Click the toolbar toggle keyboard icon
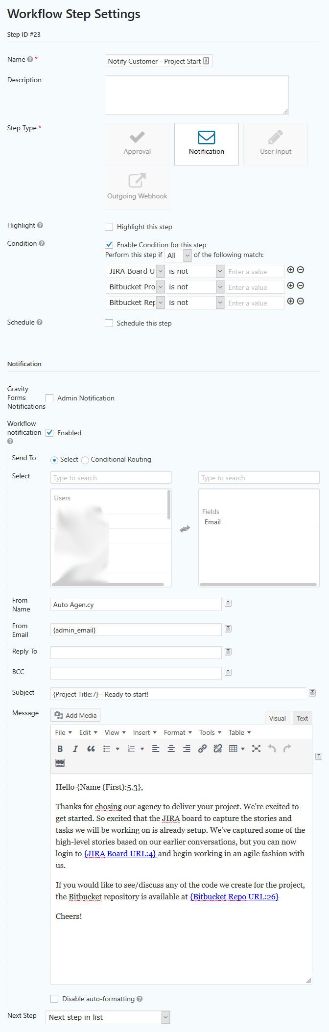 coord(60,763)
